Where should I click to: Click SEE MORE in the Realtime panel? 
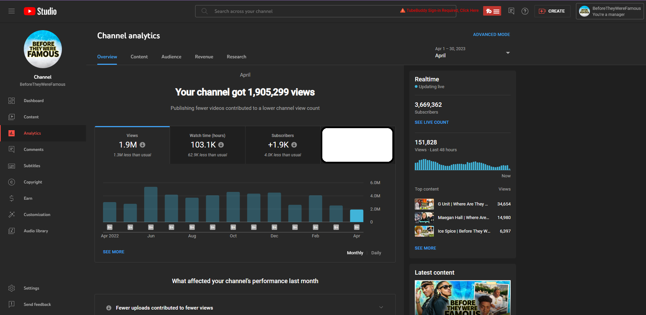coord(425,248)
